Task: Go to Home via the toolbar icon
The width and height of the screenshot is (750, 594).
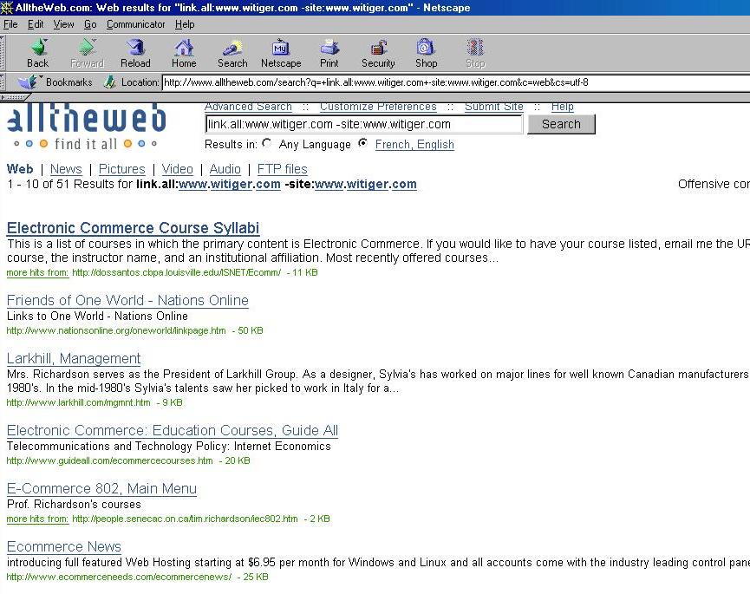Action: (x=184, y=53)
